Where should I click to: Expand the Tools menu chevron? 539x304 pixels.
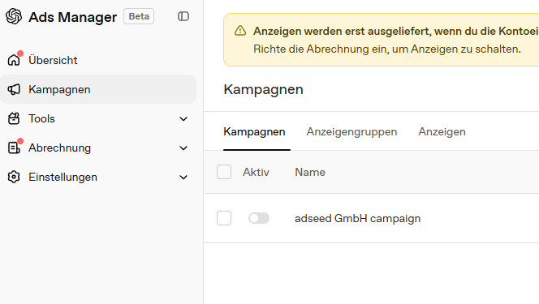[183, 119]
